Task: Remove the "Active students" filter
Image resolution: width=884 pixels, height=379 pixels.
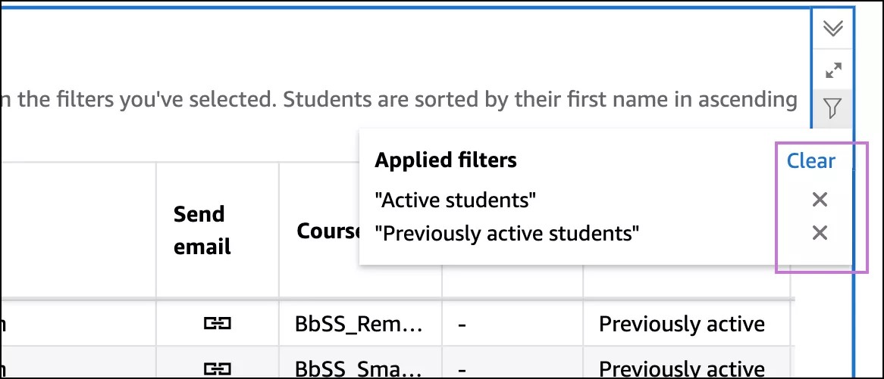Action: 819,200
